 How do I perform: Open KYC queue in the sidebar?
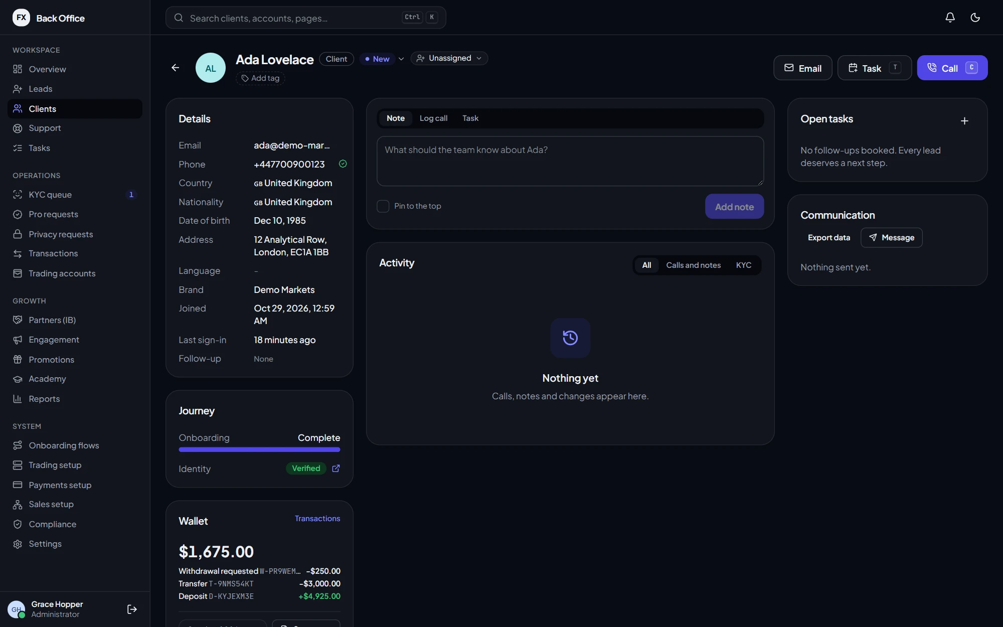[x=75, y=195]
